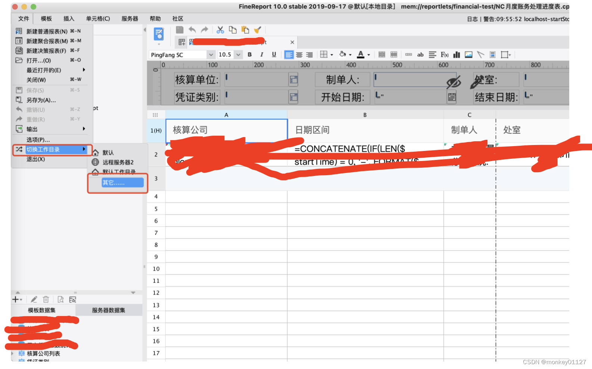Click the column B header
Screen dimensions: 592x369
[x=365, y=115]
